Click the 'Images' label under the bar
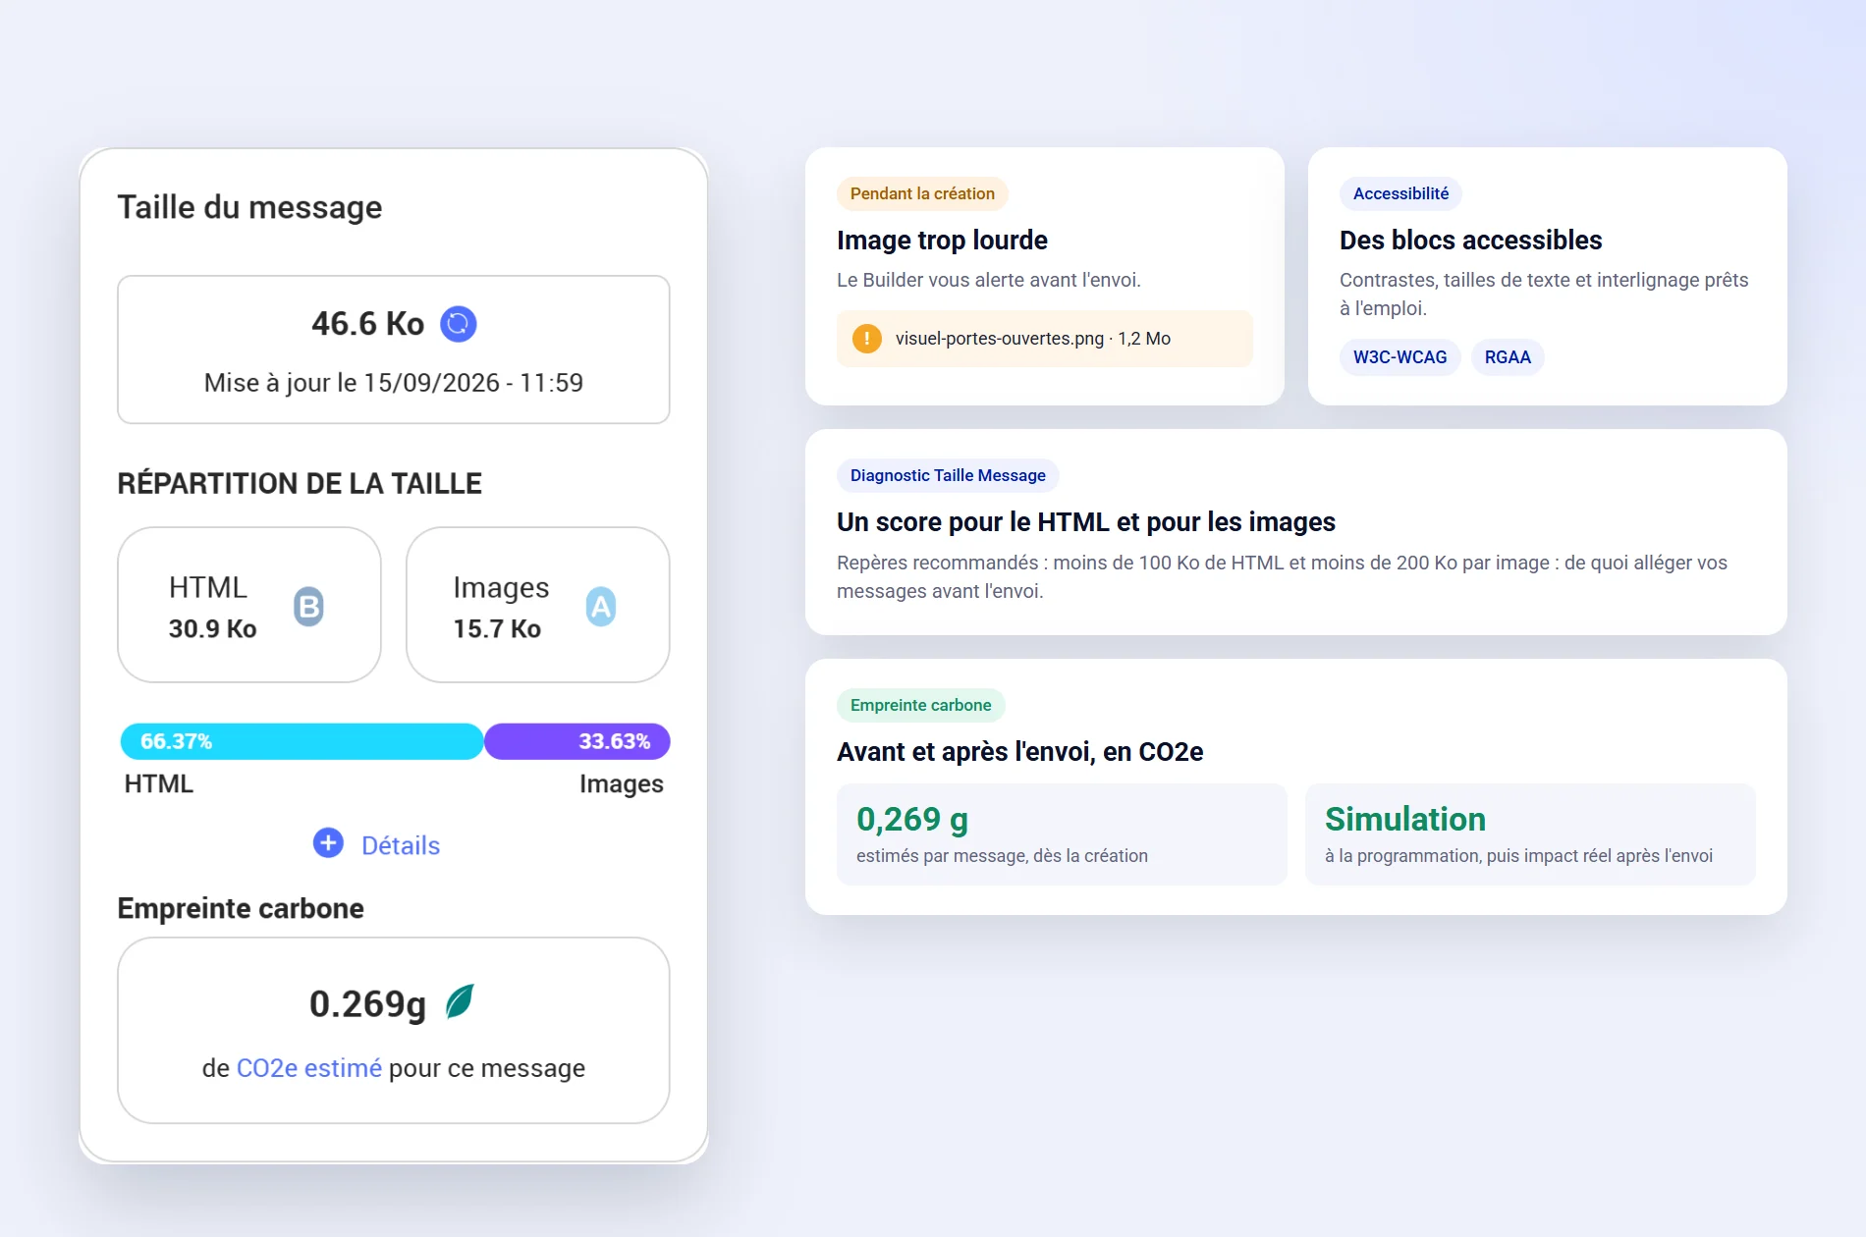 (622, 784)
